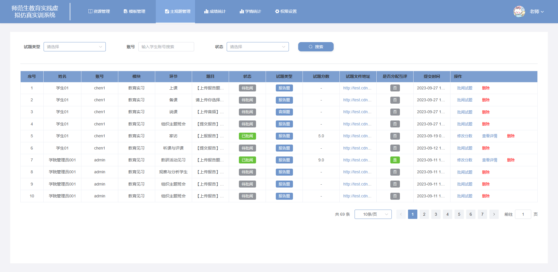Viewport: 558px width, 272px height.
Task: Click the 提交时间 column header
Action: [432, 76]
